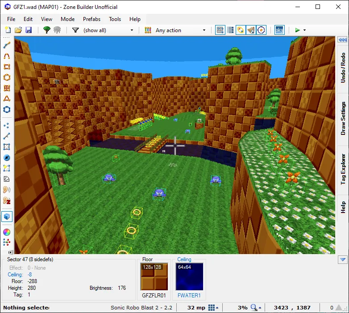Minimize the Zone Builder window
The width and height of the screenshot is (349, 313).
pos(298,7)
